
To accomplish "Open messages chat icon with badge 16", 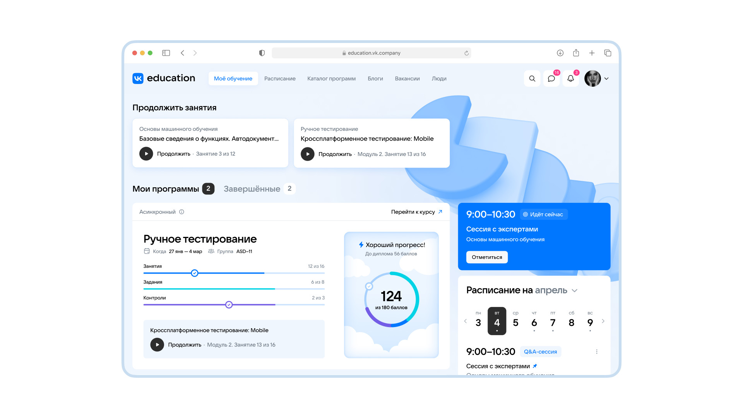I will click(x=551, y=79).
